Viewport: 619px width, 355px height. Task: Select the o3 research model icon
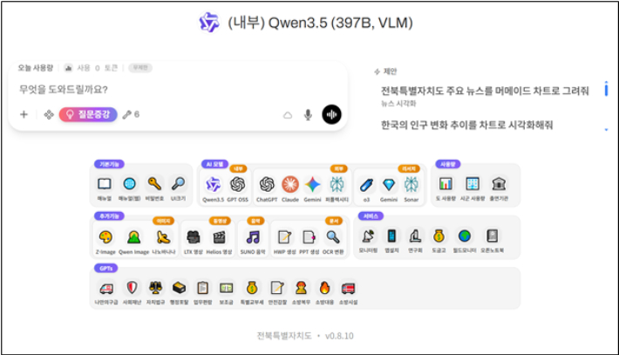(366, 185)
